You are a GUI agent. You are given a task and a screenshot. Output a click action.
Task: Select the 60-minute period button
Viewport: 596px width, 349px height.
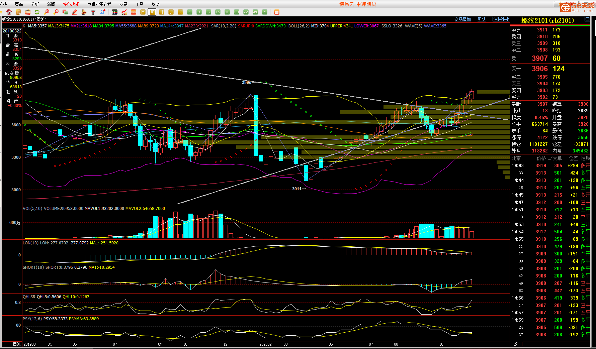tap(237, 12)
